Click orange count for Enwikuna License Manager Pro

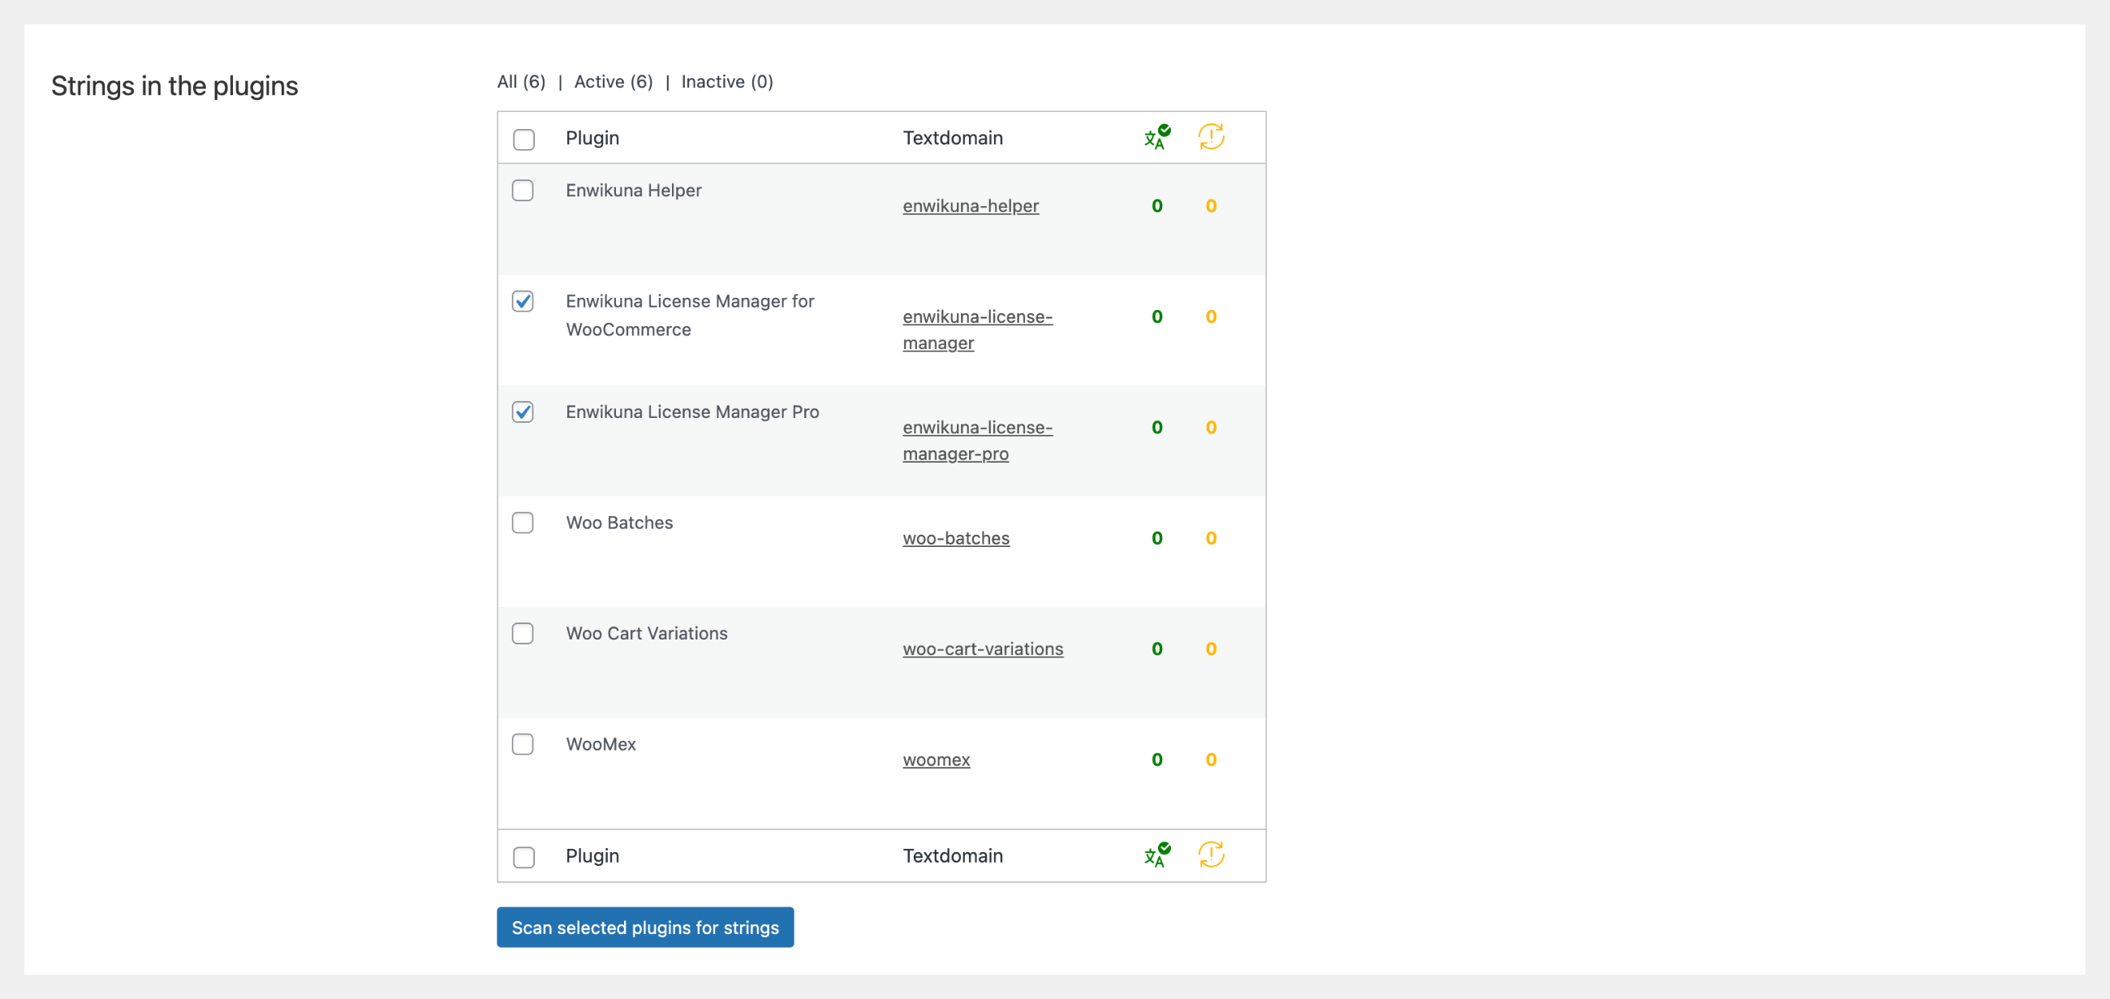[x=1211, y=428]
